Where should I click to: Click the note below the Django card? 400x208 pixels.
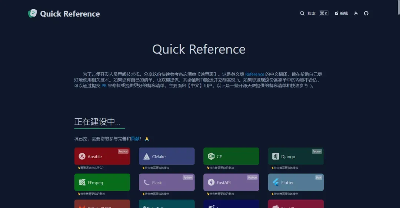point(285,168)
